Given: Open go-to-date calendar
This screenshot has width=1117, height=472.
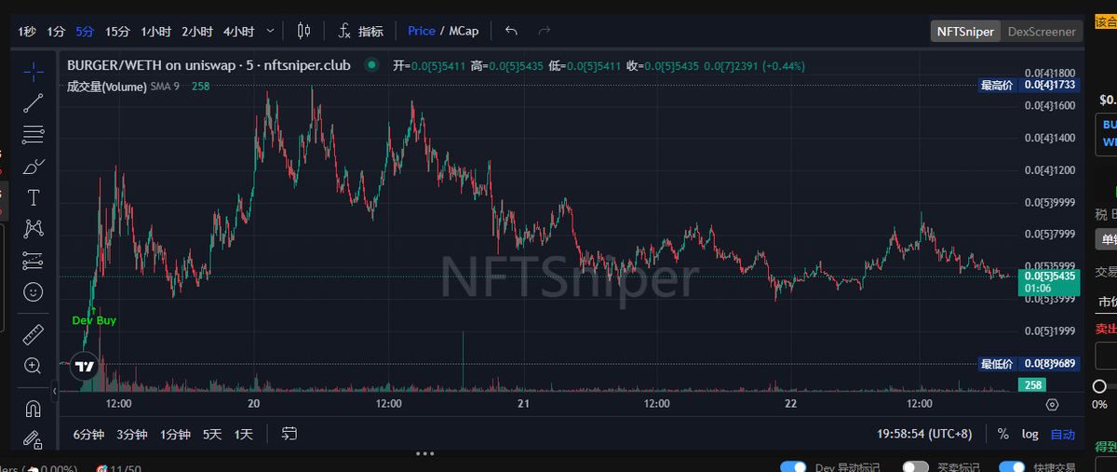Looking at the screenshot, I should [x=289, y=434].
